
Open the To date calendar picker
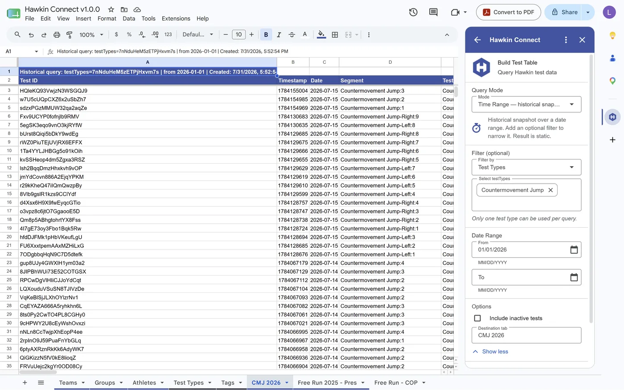tap(574, 277)
